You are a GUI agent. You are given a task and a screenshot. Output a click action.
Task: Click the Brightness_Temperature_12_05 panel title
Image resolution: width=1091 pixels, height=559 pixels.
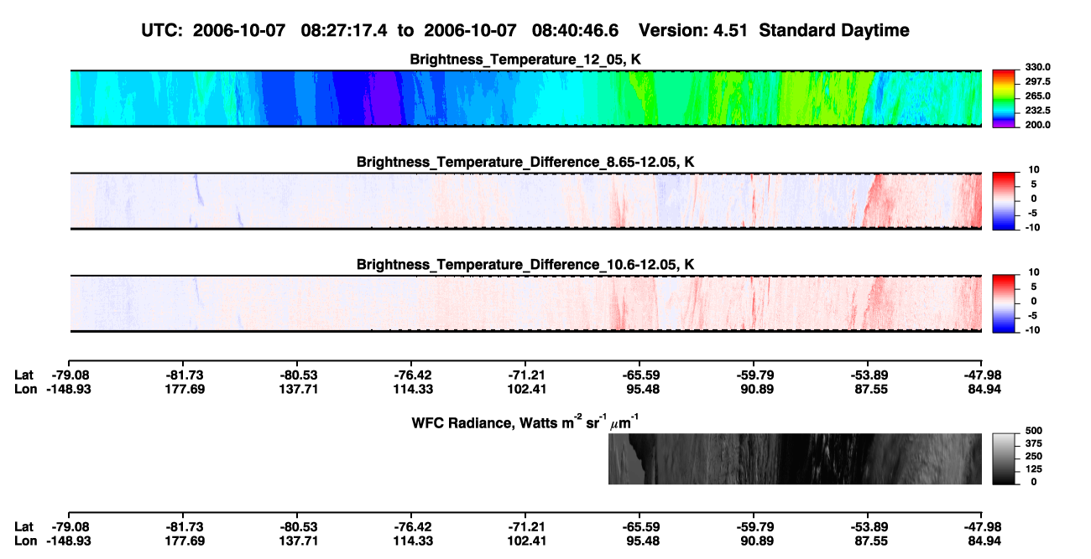tap(525, 59)
